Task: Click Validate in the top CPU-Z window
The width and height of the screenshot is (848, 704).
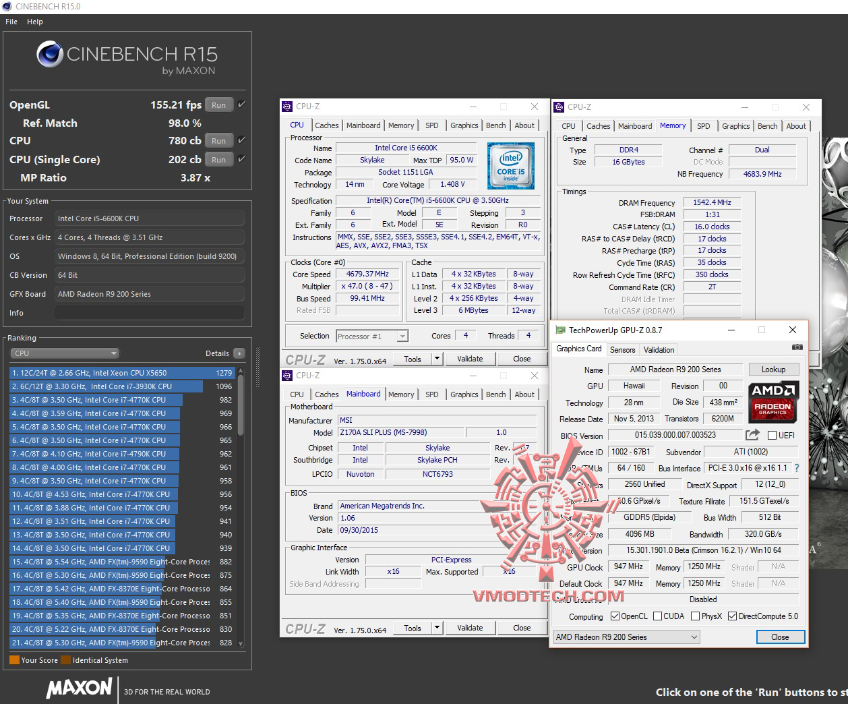Action: [x=470, y=359]
